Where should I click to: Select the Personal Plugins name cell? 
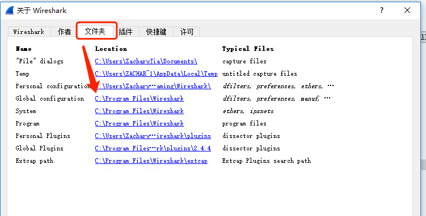coord(43,136)
